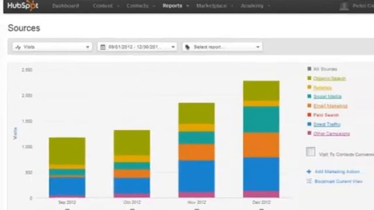The height and width of the screenshot is (210, 374).
Task: Click the Dec 2012 Social Media bar segment
Action: 261,120
